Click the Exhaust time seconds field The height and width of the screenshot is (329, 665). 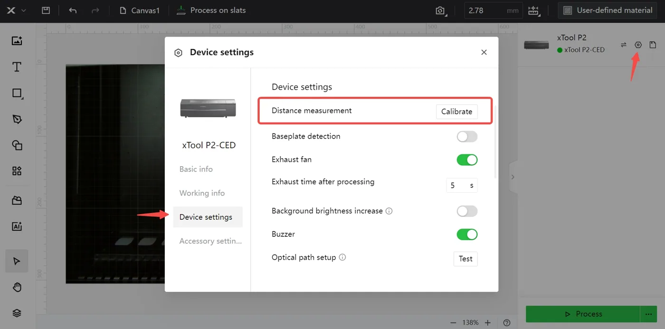462,185
